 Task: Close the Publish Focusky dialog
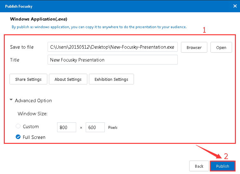(235, 6)
